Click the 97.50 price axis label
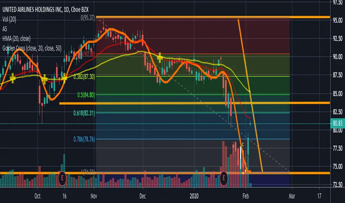Screen dimensions: 345x203 338,2
